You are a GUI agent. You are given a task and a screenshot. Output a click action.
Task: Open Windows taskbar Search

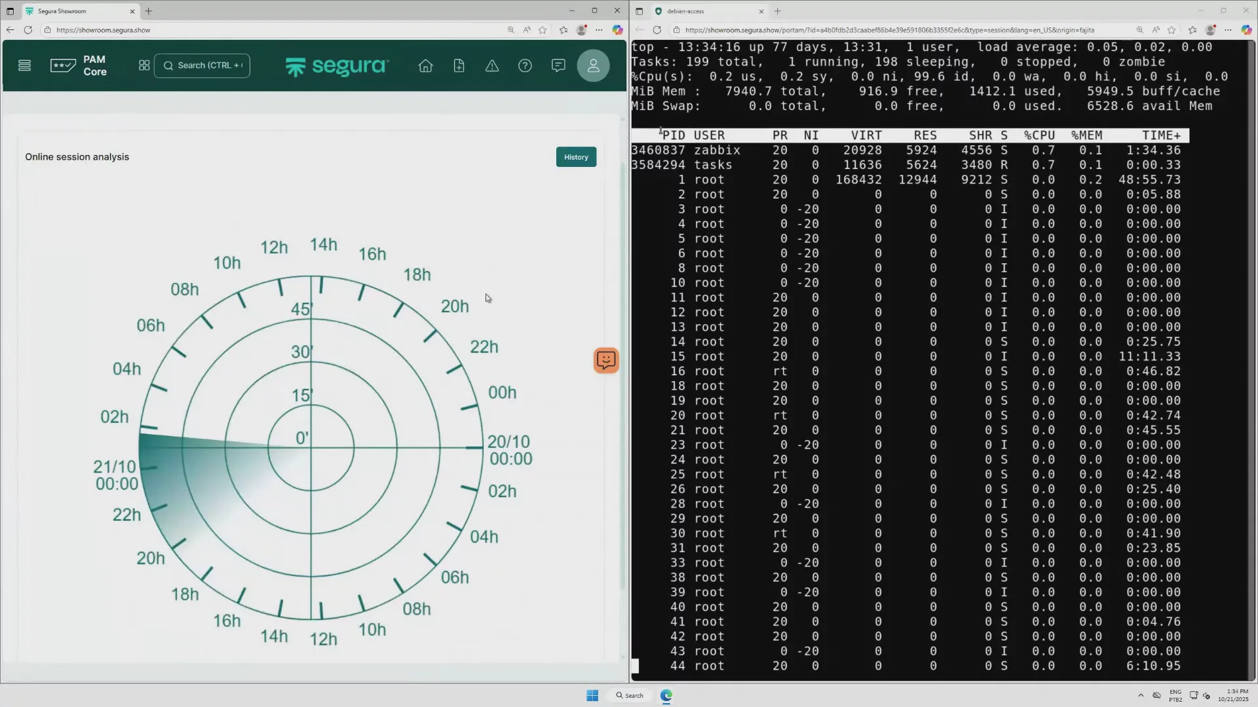coord(630,695)
